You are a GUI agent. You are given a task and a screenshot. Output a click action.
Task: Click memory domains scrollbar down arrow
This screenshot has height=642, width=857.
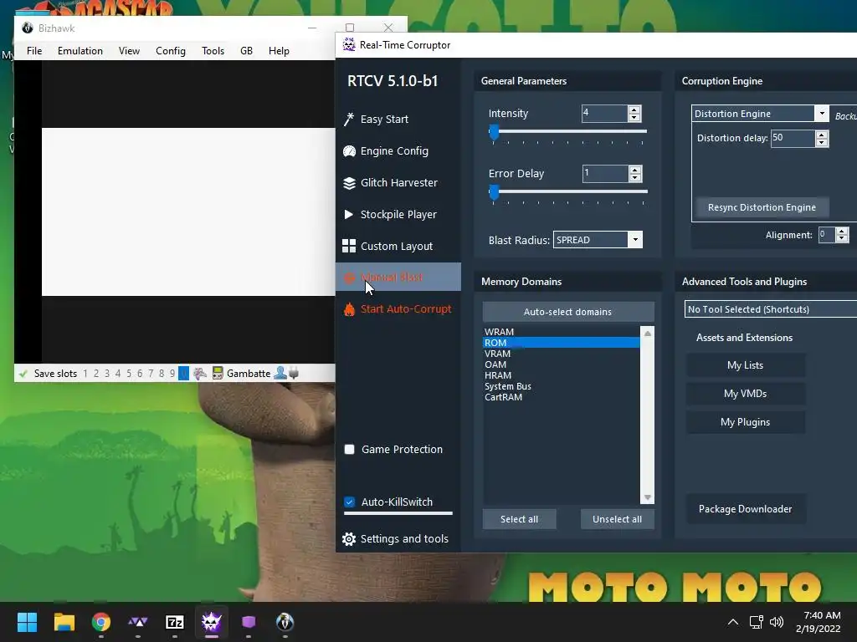click(x=647, y=497)
